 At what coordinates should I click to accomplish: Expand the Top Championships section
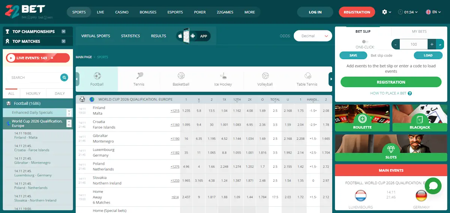click(63, 32)
